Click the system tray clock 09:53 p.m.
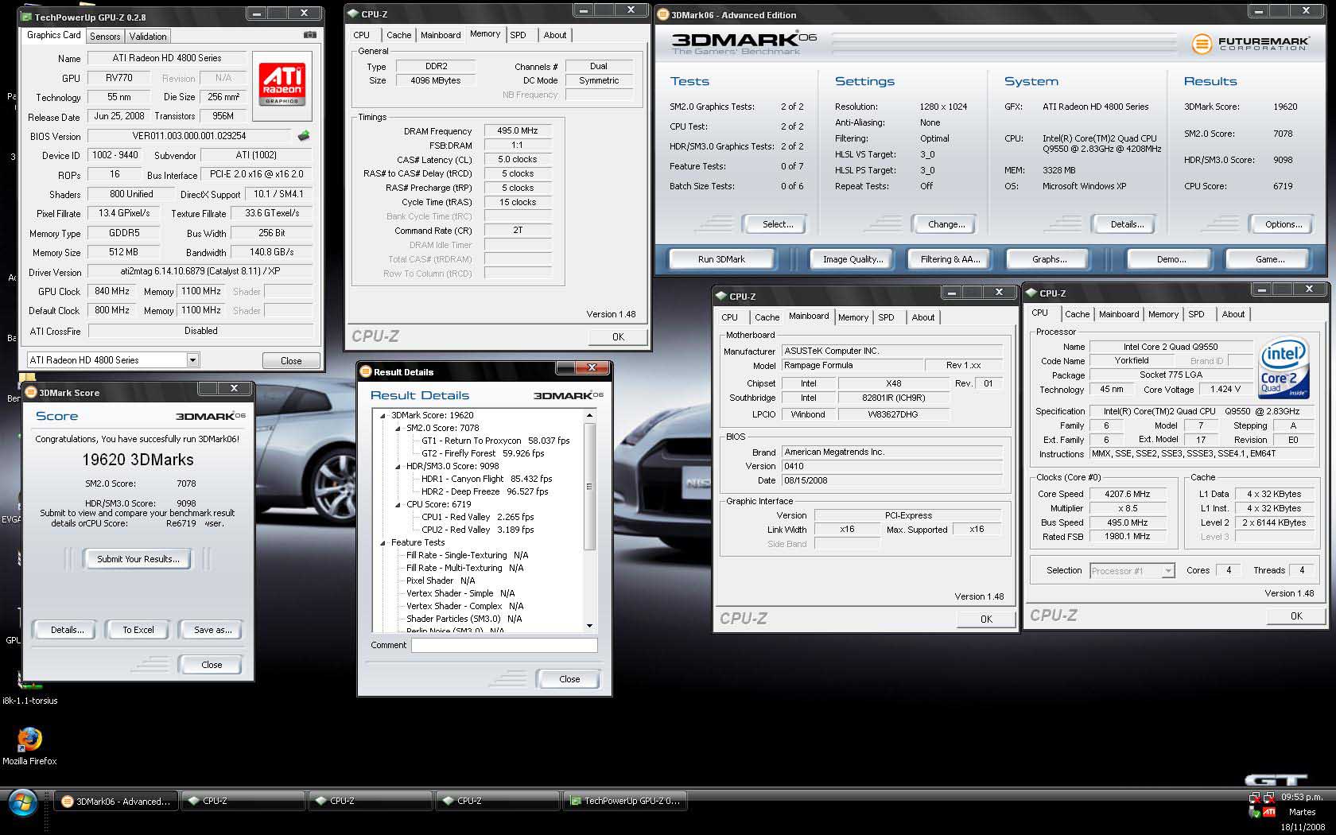The height and width of the screenshot is (835, 1336). tap(1301, 797)
